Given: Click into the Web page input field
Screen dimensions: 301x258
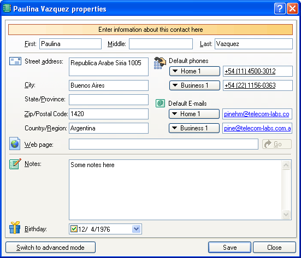Looking at the screenshot, I should [x=163, y=144].
